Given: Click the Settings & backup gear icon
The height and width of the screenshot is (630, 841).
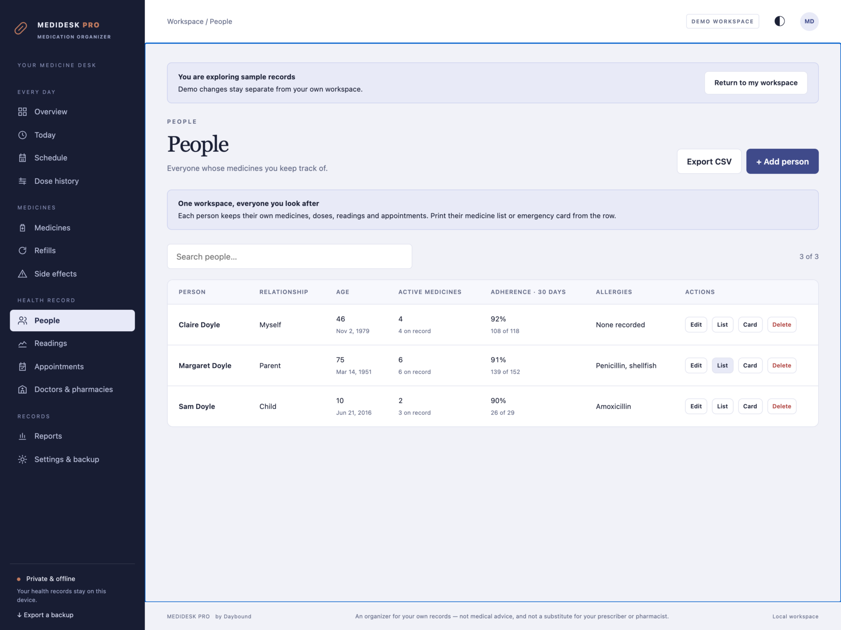Looking at the screenshot, I should point(22,459).
